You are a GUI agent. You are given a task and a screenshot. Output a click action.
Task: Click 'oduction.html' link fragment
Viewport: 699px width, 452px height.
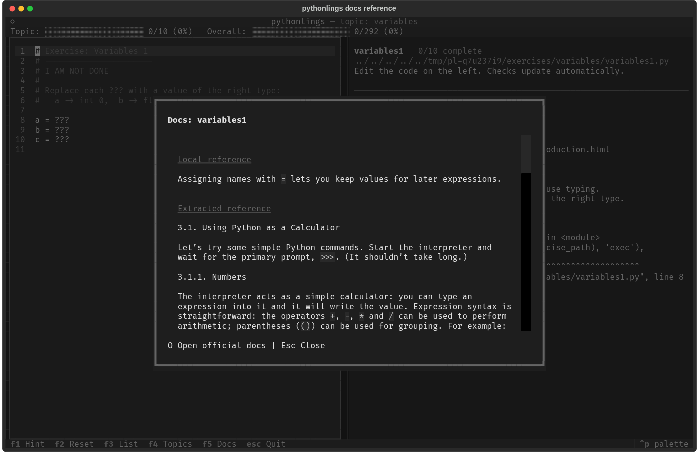click(x=578, y=149)
